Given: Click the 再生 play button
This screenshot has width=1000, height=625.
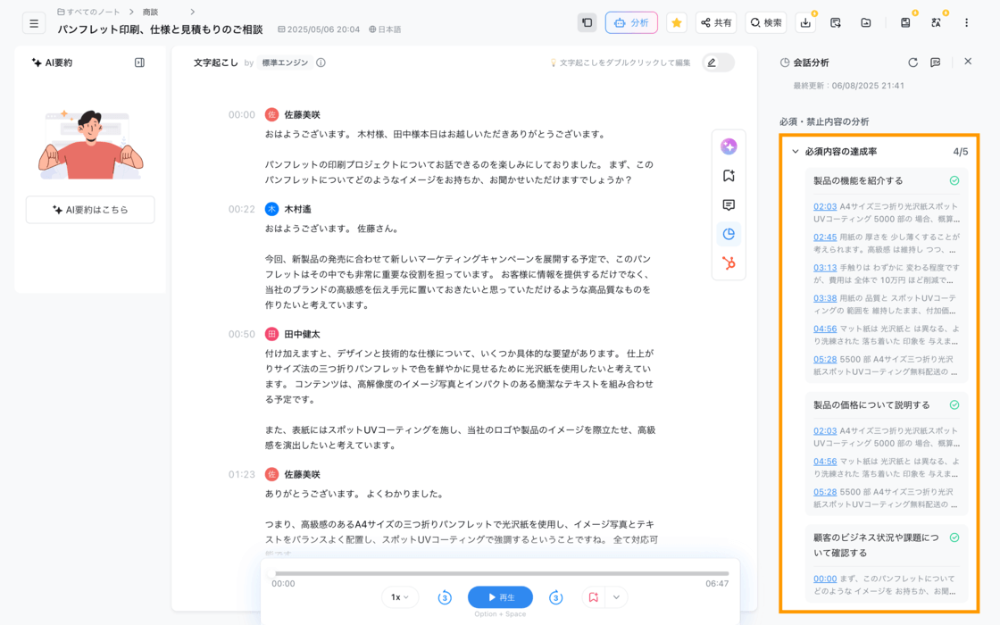Looking at the screenshot, I should (501, 597).
